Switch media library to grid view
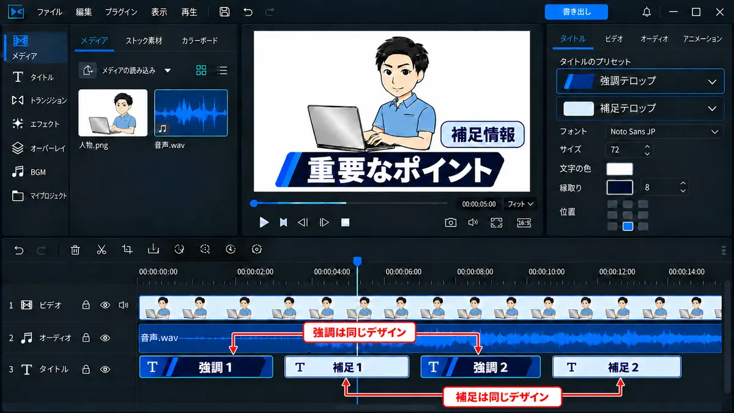This screenshot has height=413, width=734. coord(201,70)
